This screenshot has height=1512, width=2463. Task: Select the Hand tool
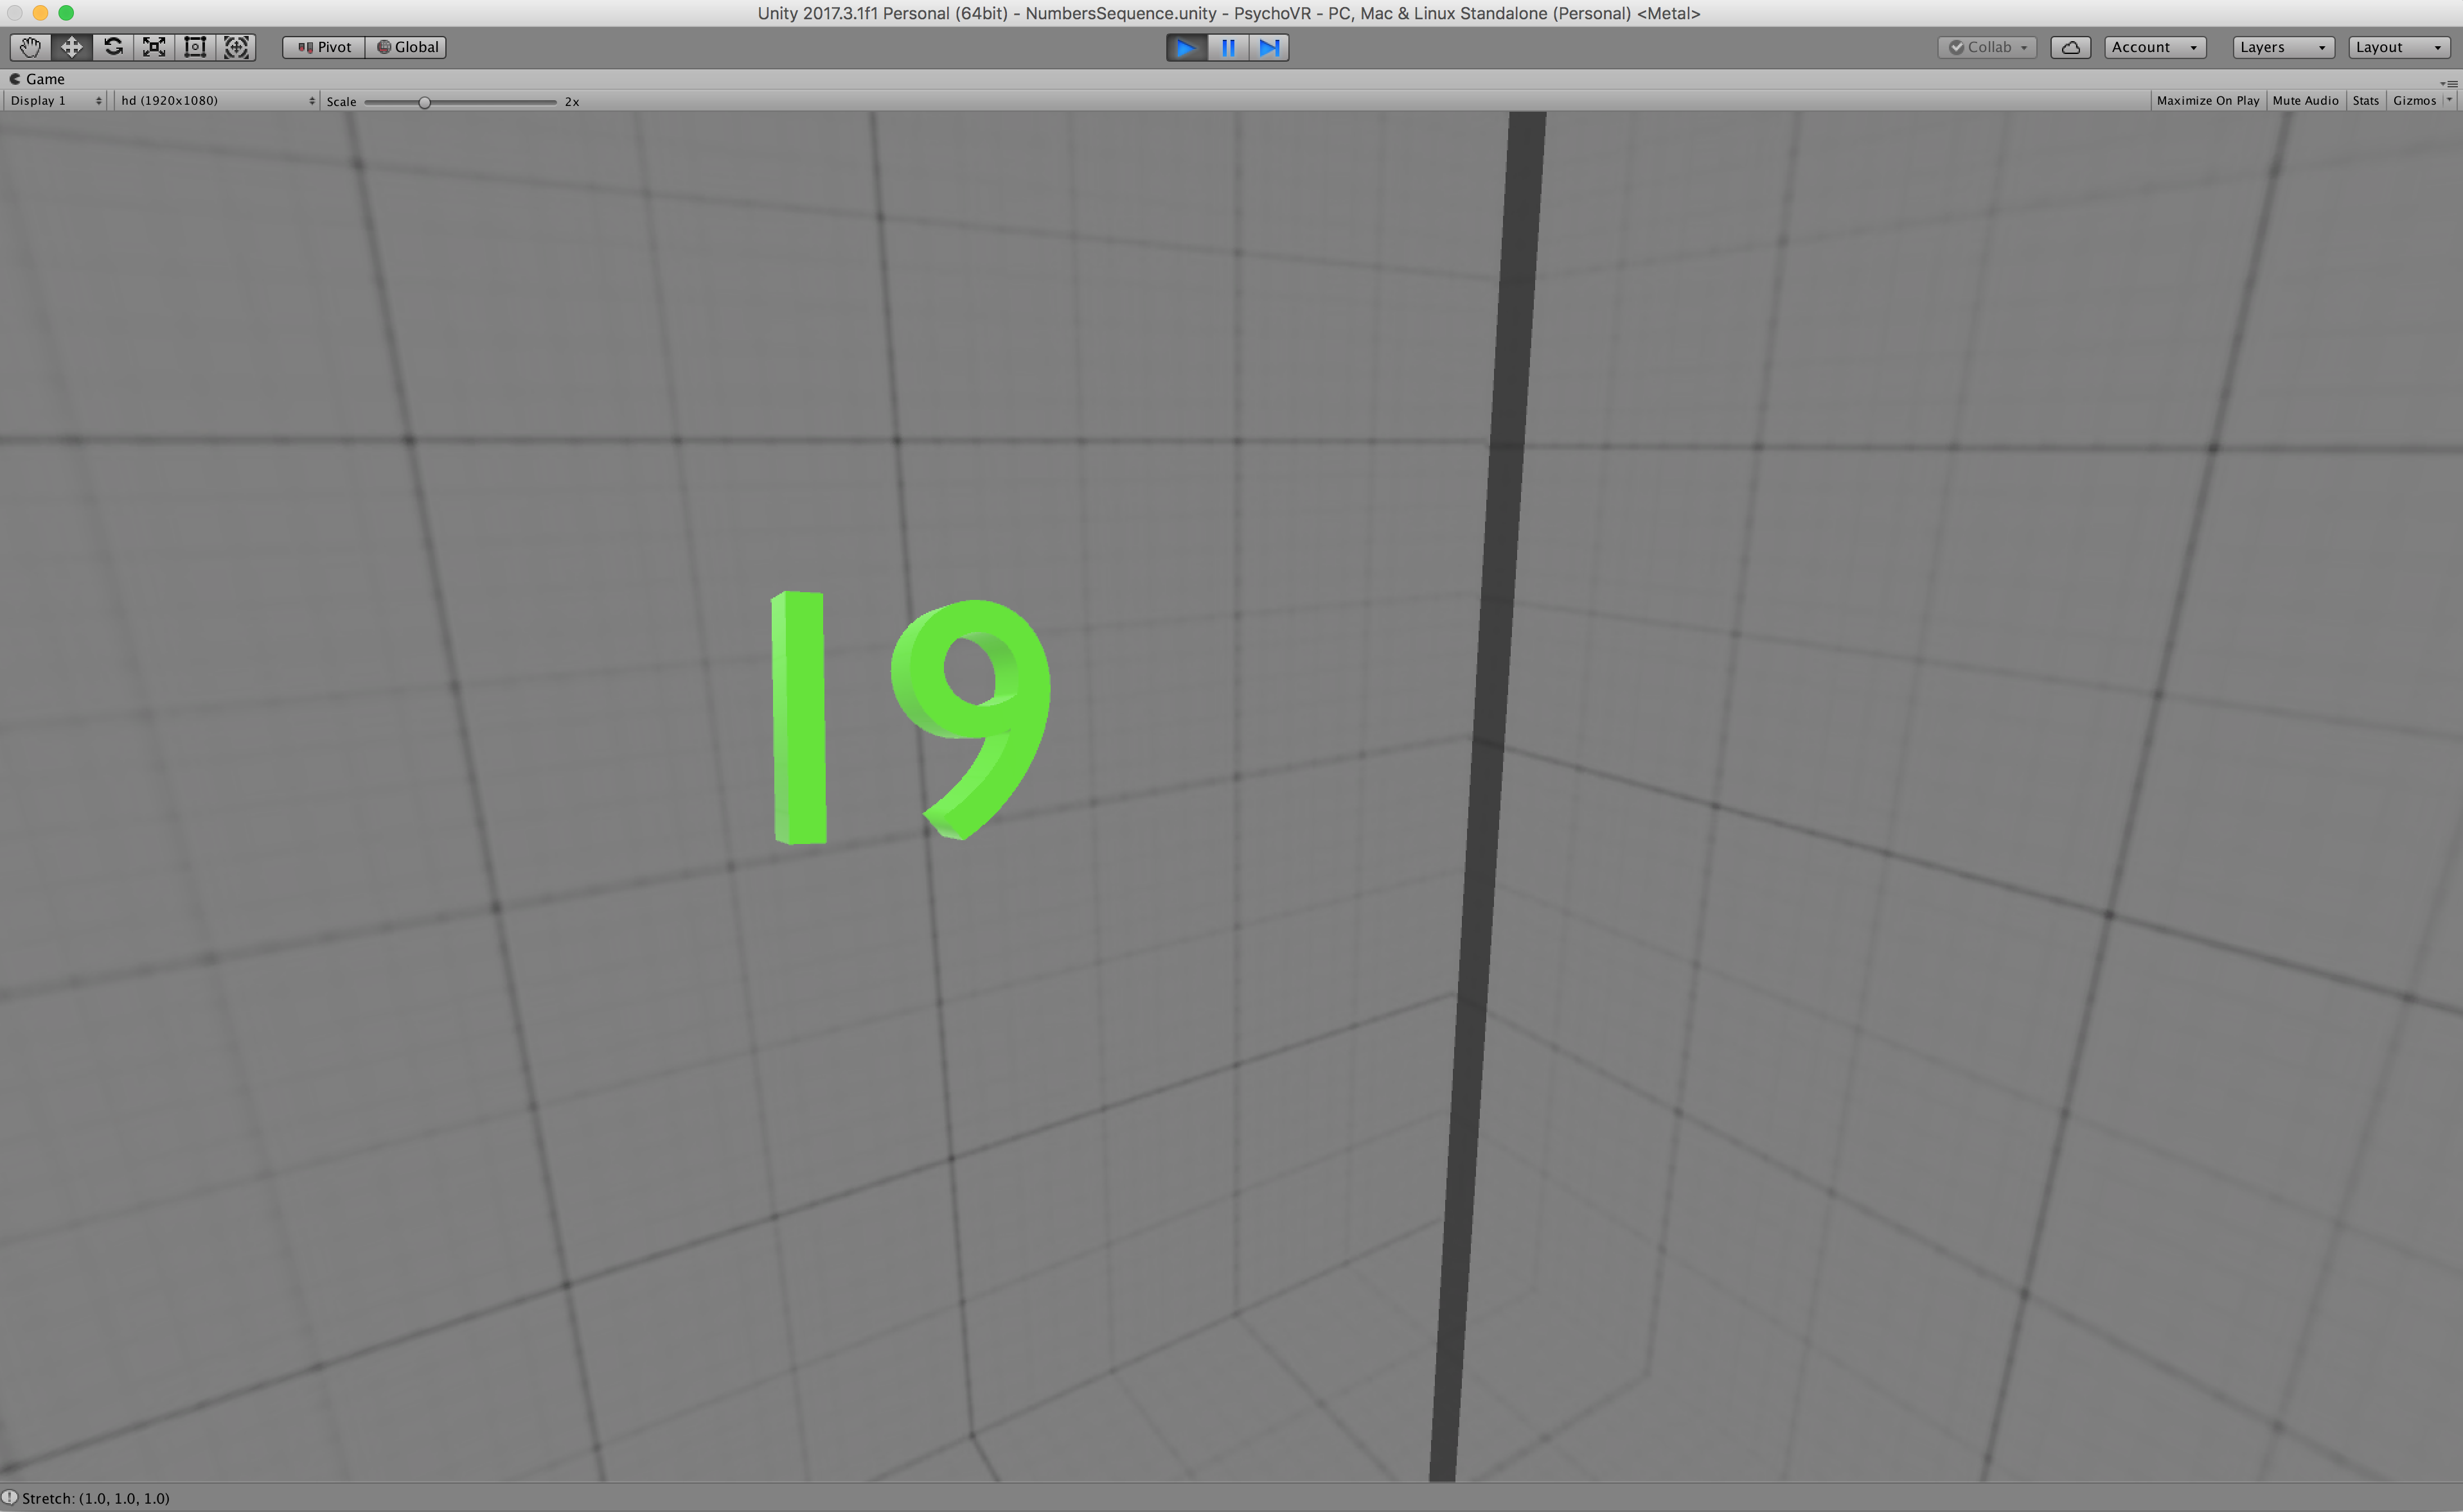pos(30,47)
